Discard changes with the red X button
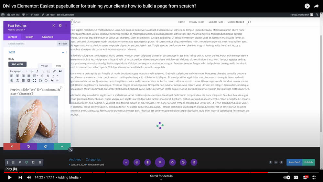323x182 pixels. (12, 146)
